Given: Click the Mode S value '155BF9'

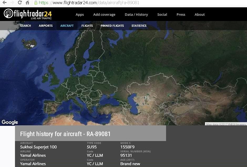Looking at the screenshot, I should 127,147.
